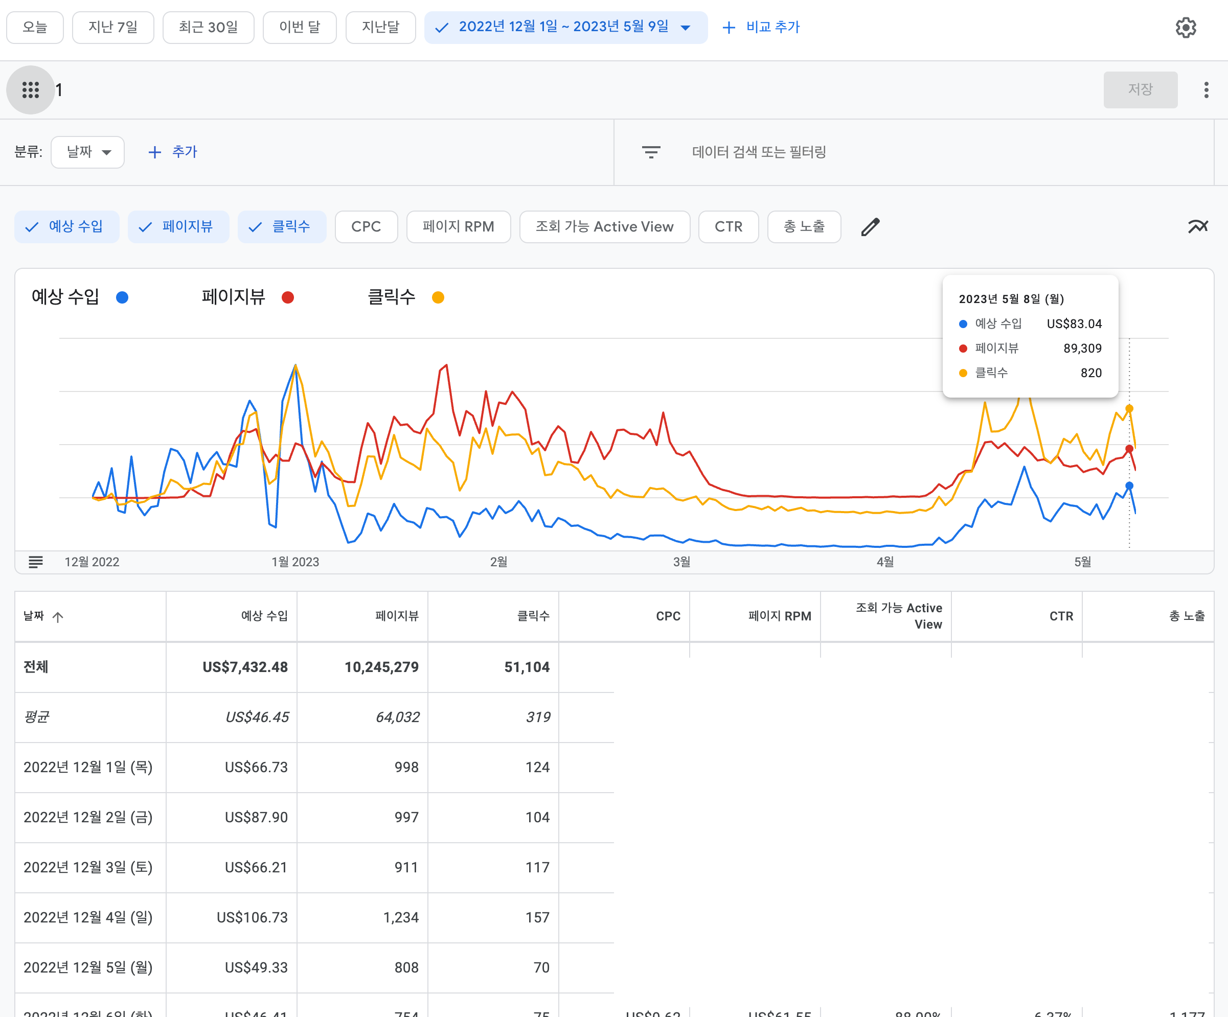Click average value US$46.45
Screen dimensions: 1228x1017
pyautogui.click(x=257, y=717)
